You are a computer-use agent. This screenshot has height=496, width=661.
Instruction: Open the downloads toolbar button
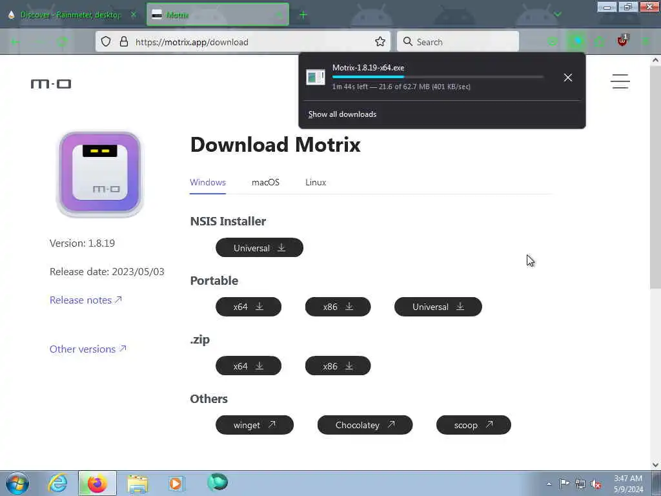coord(576,42)
